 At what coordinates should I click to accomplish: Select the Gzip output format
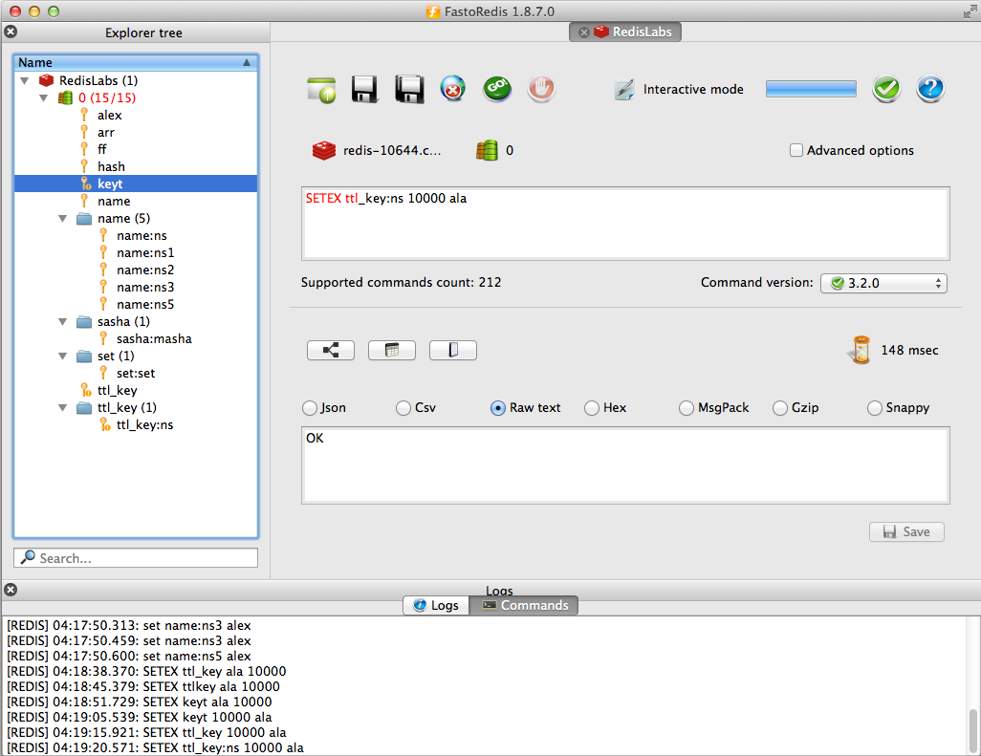click(780, 408)
